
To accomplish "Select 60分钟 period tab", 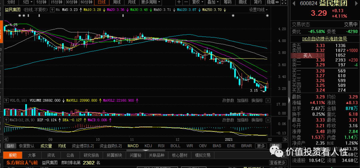I will click(x=86, y=2).
